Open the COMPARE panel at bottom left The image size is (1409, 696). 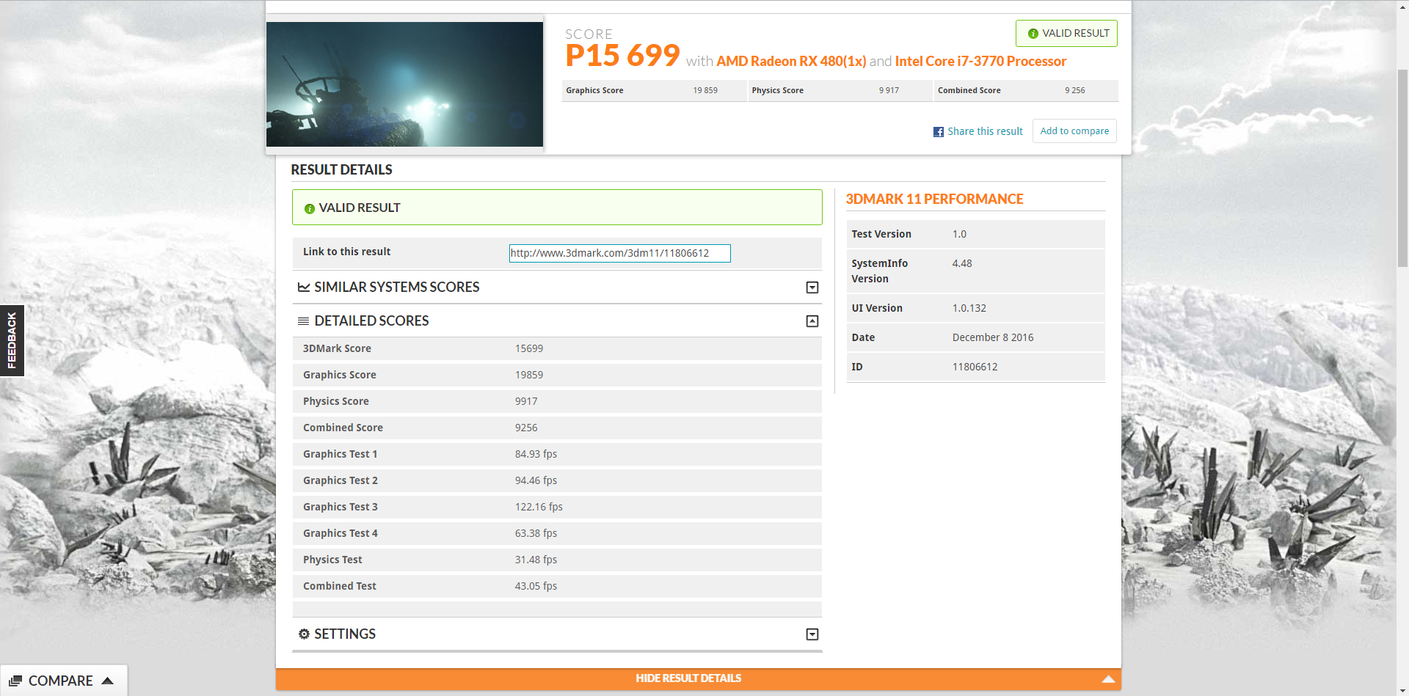(64, 681)
